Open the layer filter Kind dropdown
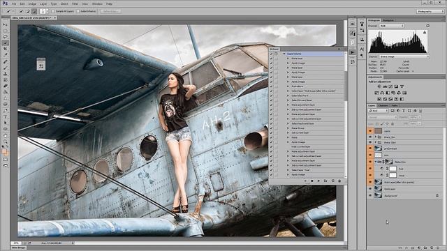The image size is (447, 251). (x=379, y=111)
